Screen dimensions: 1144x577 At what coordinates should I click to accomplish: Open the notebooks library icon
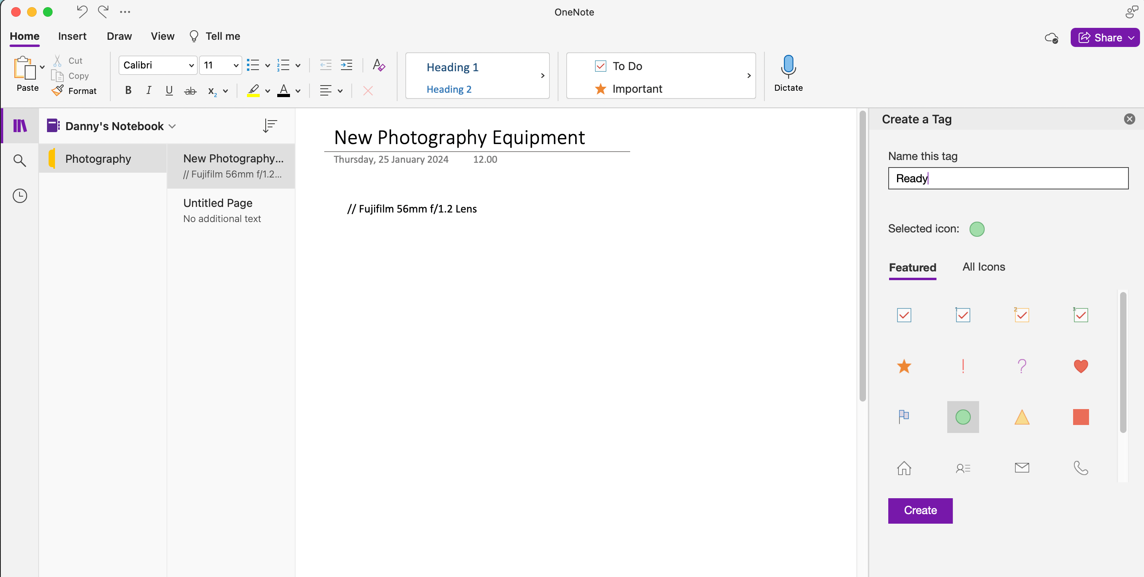point(20,125)
